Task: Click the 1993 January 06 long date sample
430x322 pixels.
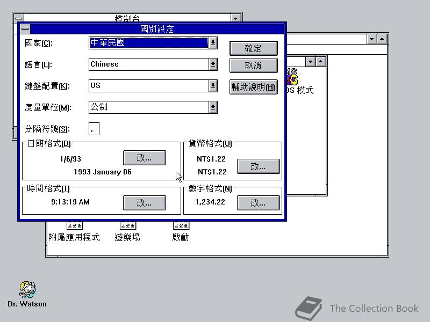Action: tap(103, 172)
